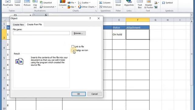Switch to the Create New tab
The width and height of the screenshot is (195, 110).
pos(18,24)
